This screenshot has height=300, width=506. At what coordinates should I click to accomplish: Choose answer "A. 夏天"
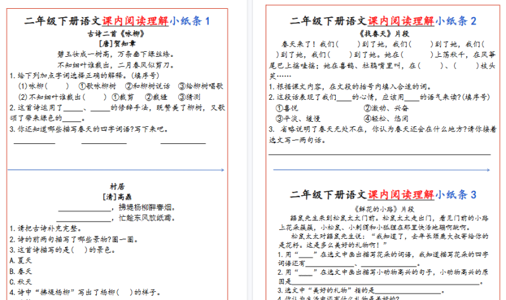tap(21, 260)
